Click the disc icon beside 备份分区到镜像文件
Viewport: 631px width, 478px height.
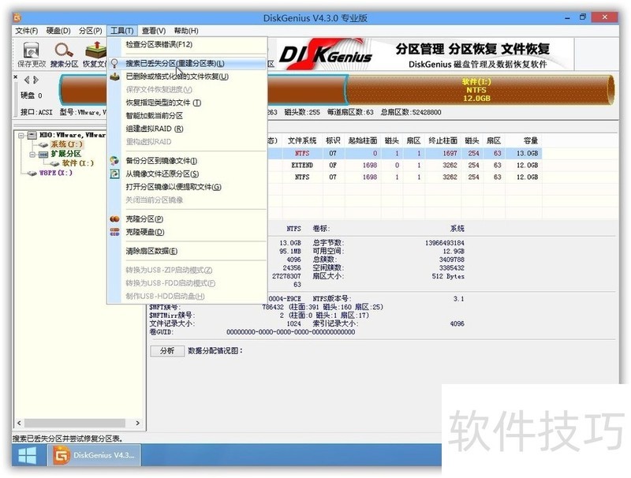tap(114, 161)
